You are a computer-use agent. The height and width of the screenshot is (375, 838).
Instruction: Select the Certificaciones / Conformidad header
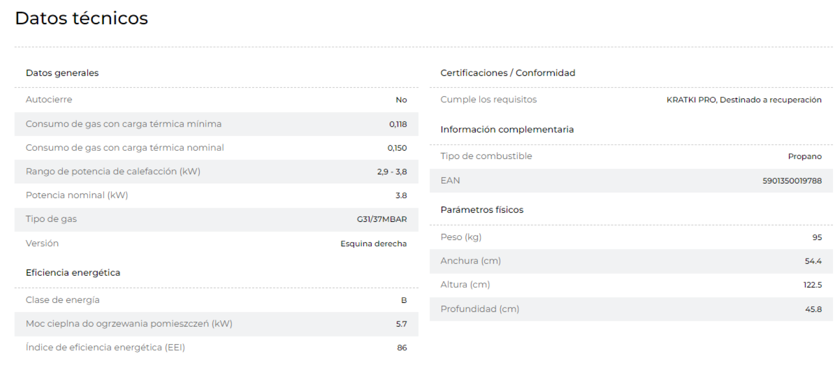click(508, 73)
